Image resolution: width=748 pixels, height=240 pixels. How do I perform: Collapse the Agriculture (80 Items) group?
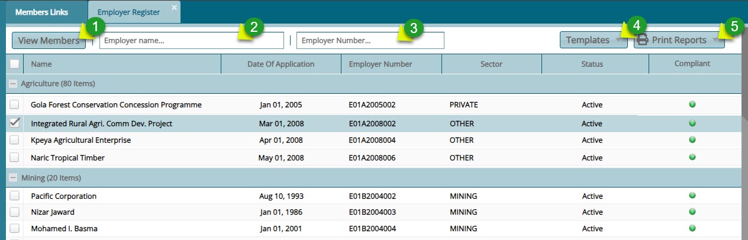(x=12, y=84)
